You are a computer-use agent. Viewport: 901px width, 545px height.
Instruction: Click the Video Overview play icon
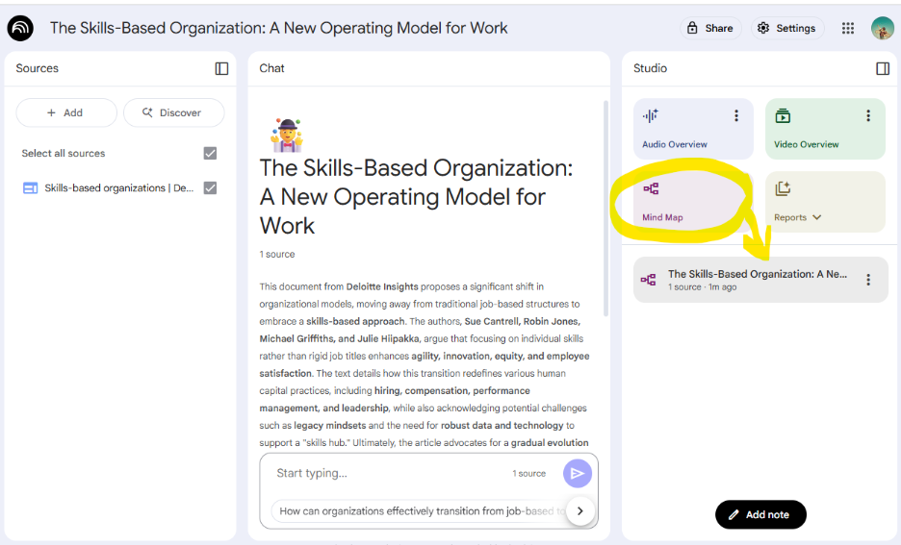point(783,116)
